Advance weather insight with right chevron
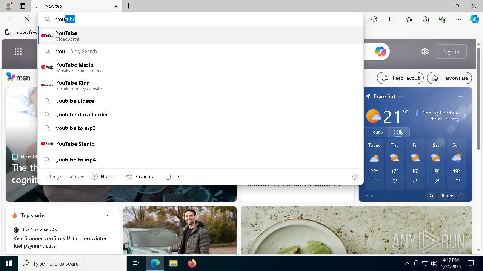483x271 pixels. click(x=465, y=116)
